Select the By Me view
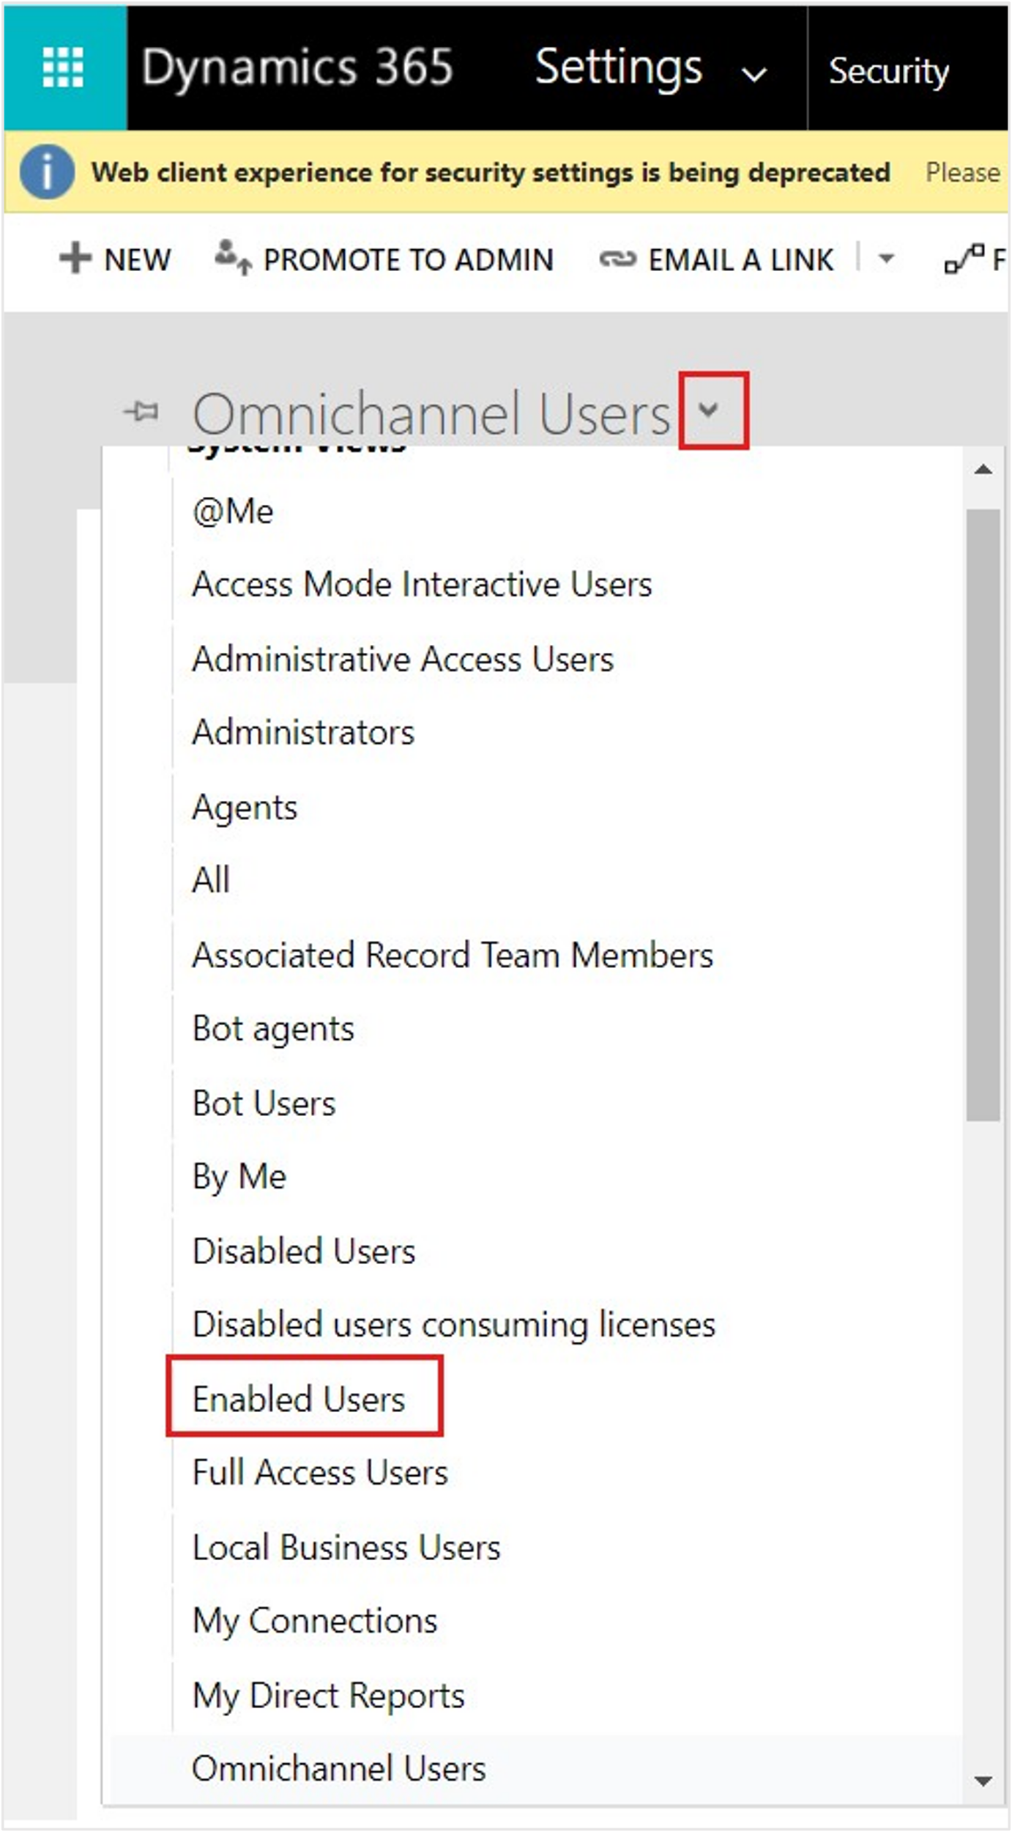The width and height of the screenshot is (1012, 1832). click(x=239, y=1178)
